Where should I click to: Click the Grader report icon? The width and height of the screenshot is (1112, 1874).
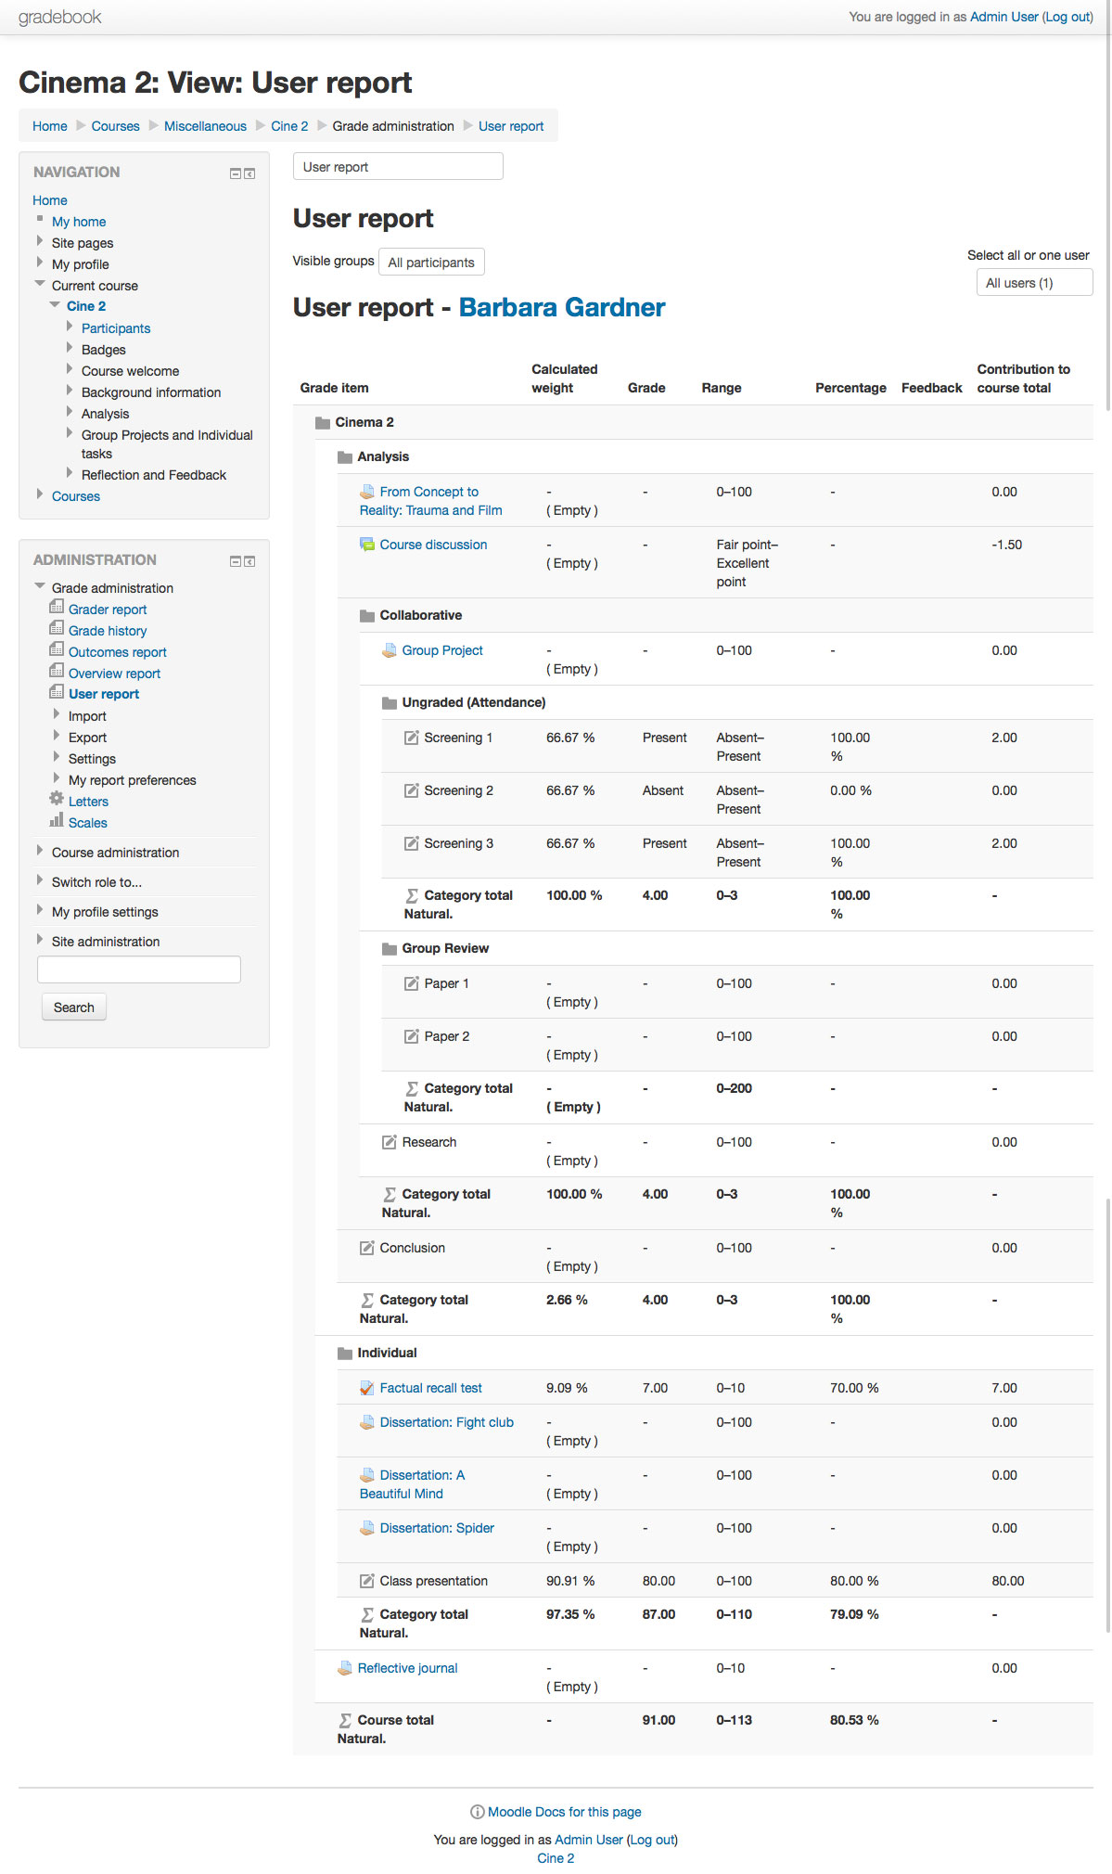coord(57,607)
